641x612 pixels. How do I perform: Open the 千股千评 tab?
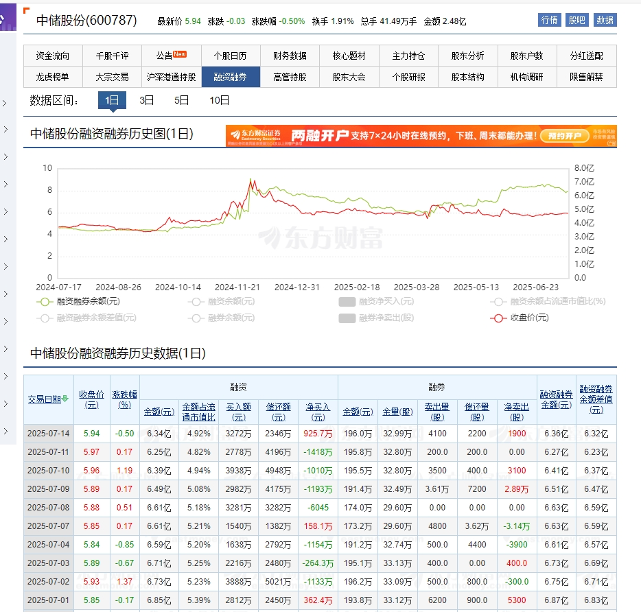(x=113, y=56)
